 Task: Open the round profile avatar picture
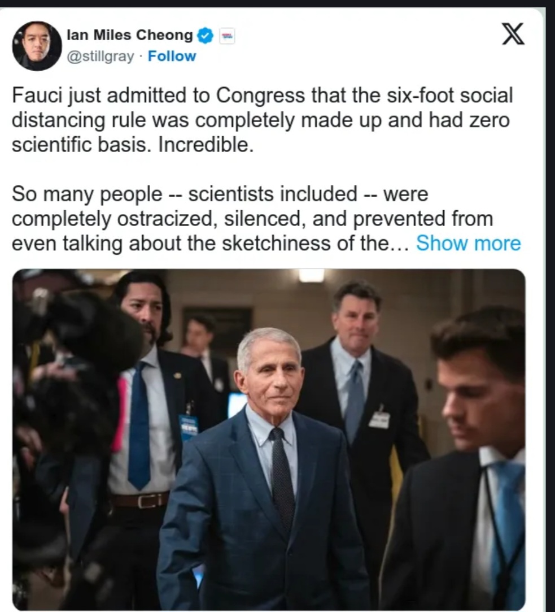37,46
